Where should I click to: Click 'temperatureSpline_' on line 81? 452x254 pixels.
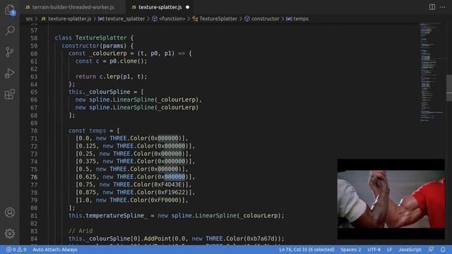[117, 216]
